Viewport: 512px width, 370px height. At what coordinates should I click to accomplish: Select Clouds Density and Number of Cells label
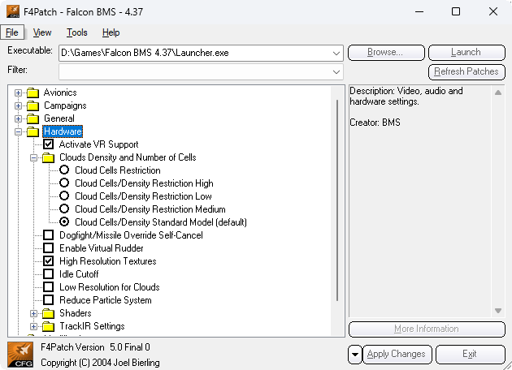pos(128,157)
